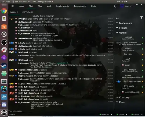Open Steam from the dock

[4, 66]
